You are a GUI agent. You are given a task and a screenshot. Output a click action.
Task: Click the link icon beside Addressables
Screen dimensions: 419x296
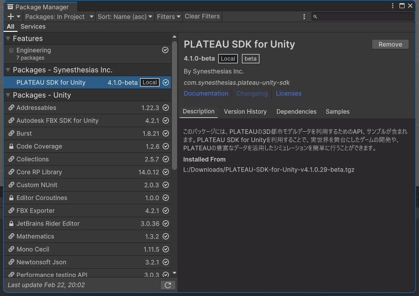point(11,108)
